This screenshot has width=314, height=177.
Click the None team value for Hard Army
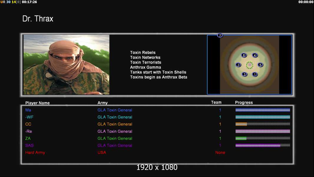point(220,153)
